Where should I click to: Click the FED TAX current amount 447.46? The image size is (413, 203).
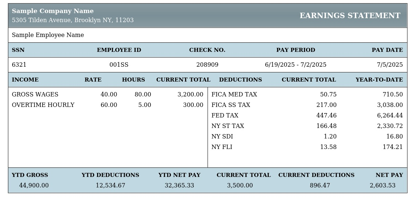(x=326, y=116)
